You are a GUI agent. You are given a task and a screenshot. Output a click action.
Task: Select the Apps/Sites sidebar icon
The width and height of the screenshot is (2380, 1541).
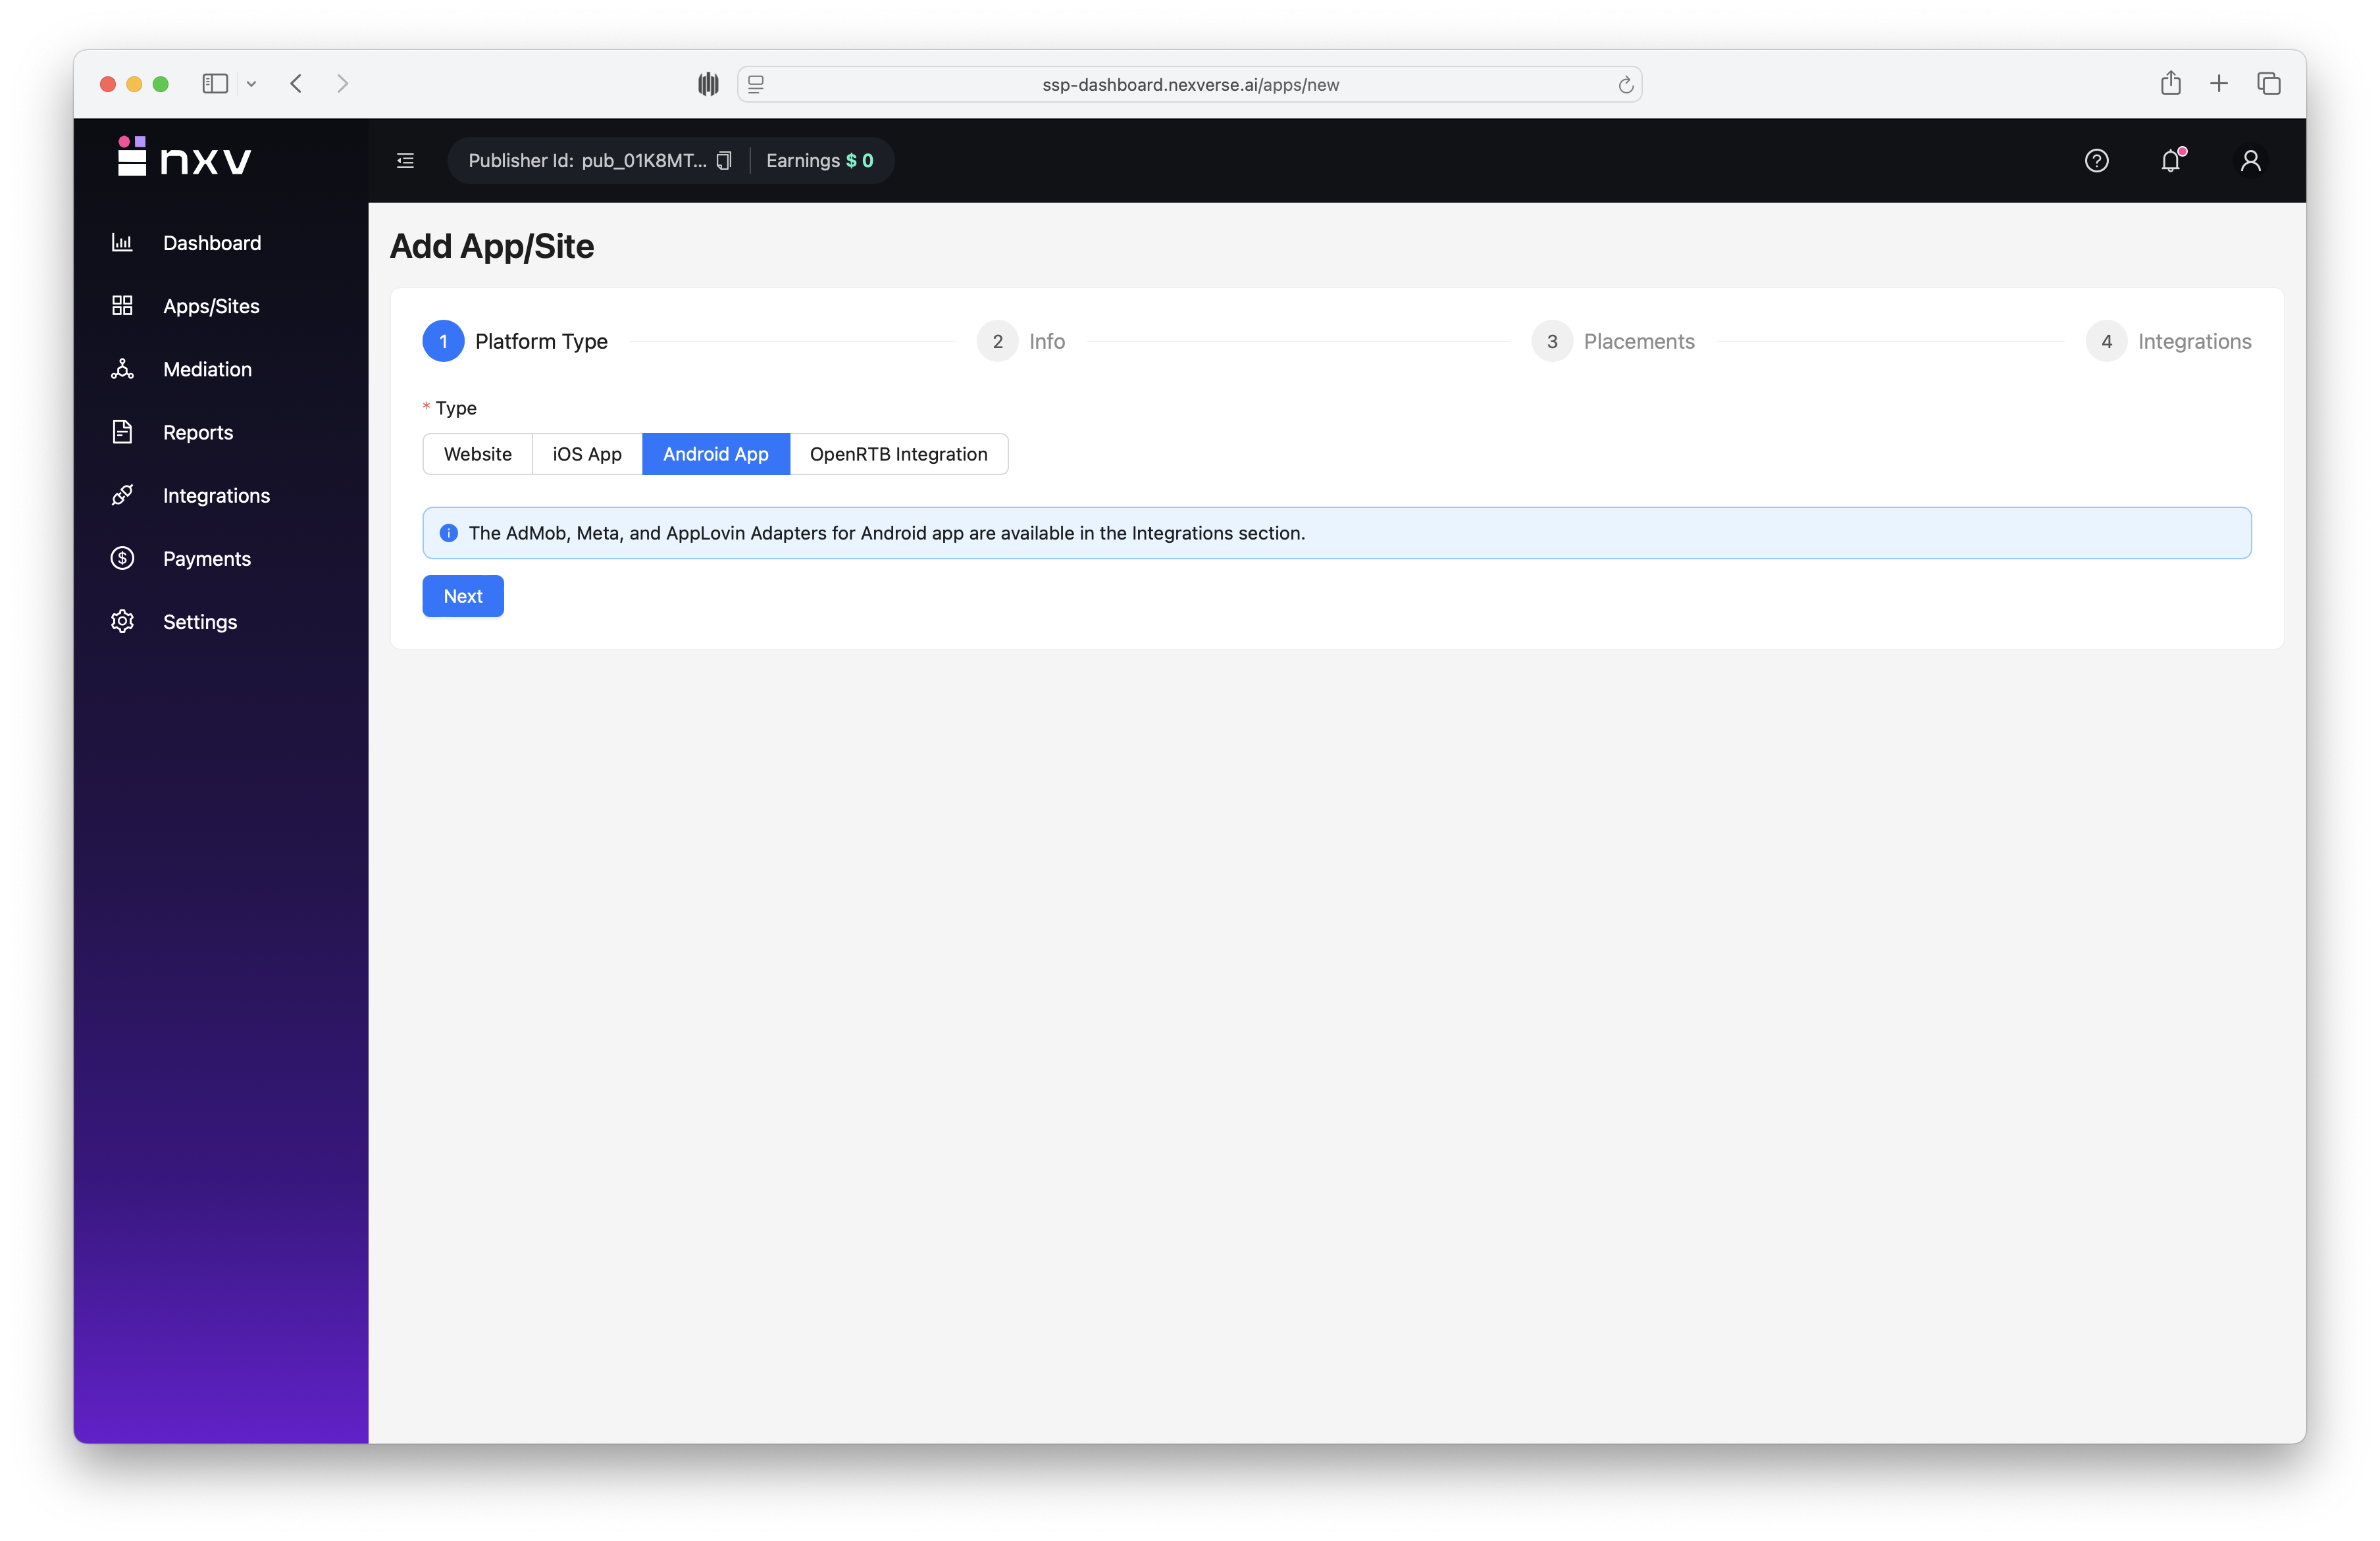click(122, 305)
